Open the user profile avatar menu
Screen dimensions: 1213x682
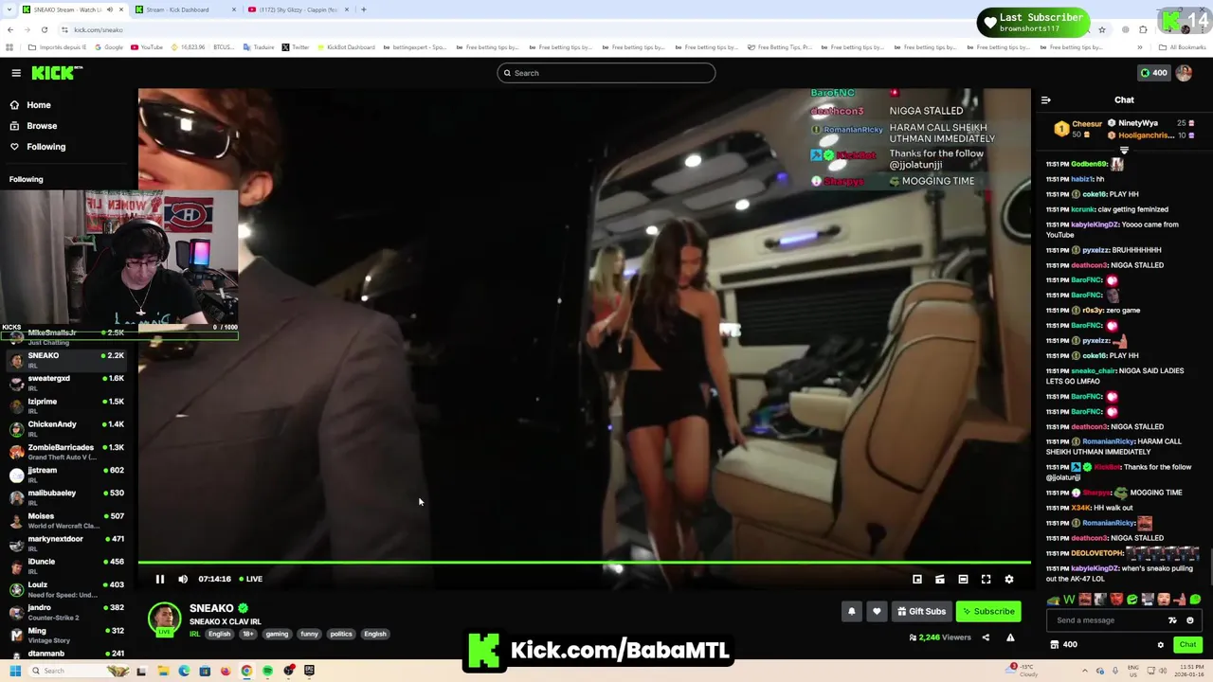tap(1184, 73)
